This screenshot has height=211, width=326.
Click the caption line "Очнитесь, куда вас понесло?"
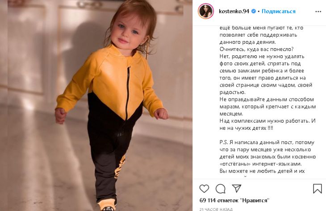[257, 49]
